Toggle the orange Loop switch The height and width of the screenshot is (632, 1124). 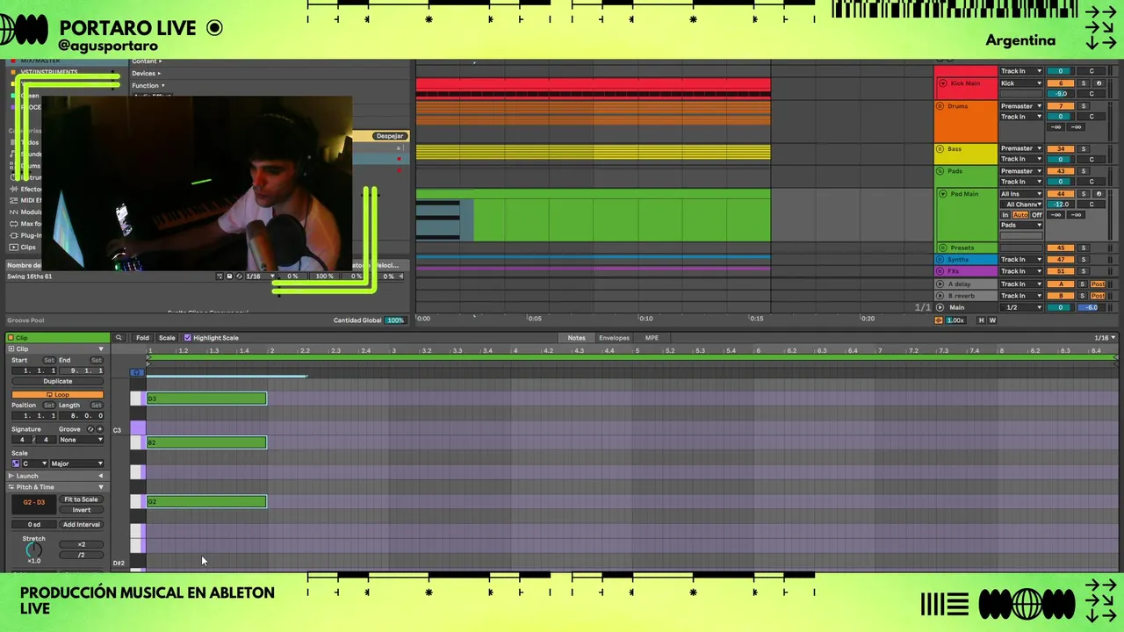58,395
